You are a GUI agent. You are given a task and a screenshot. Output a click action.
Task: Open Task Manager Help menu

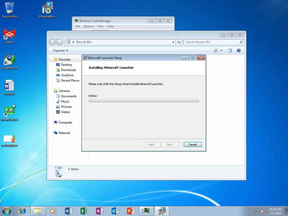tap(110, 26)
